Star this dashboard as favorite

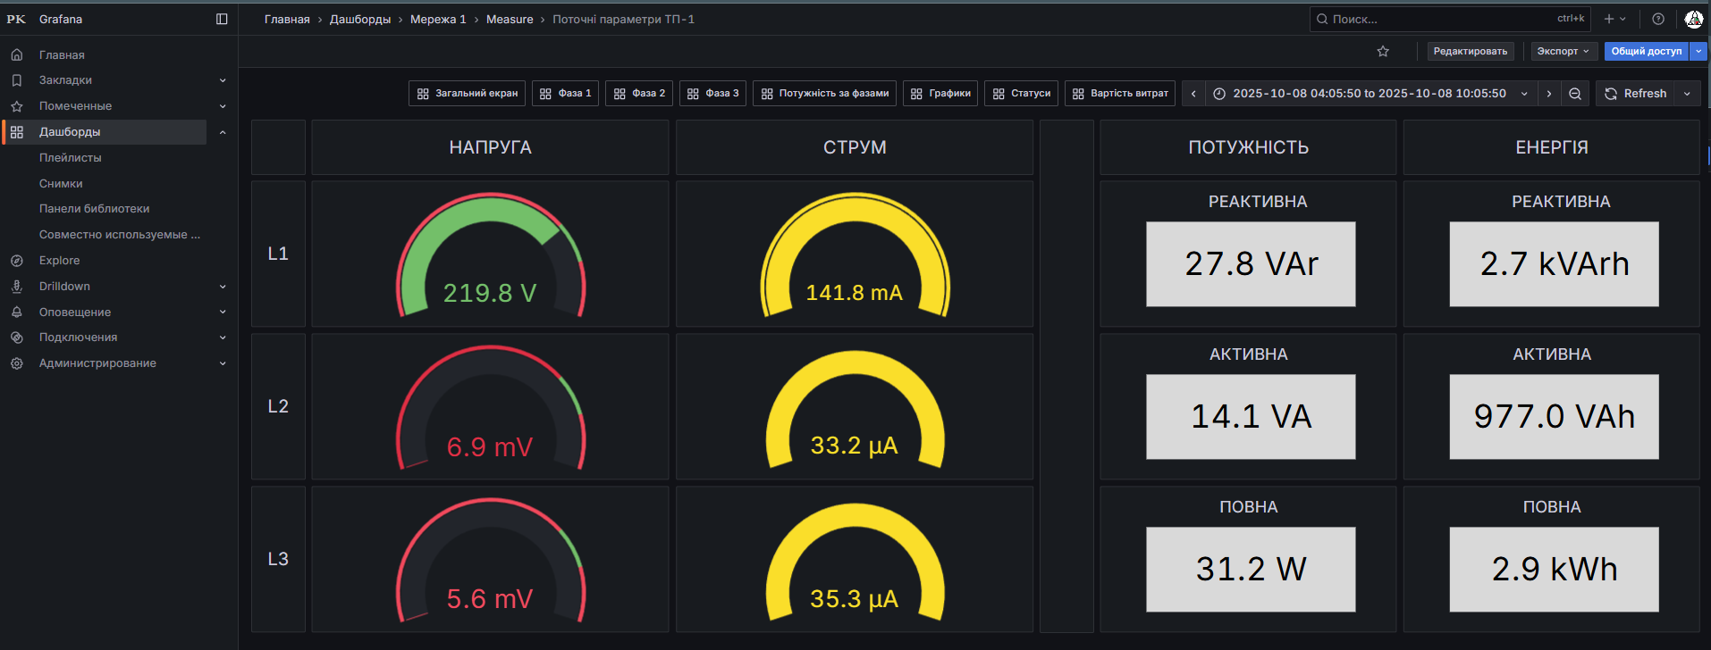tap(1383, 52)
